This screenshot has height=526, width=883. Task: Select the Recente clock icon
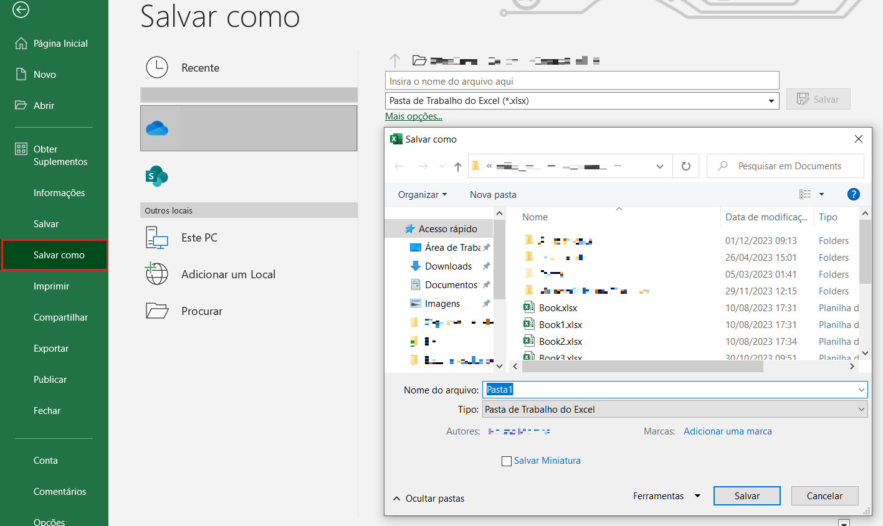[157, 67]
